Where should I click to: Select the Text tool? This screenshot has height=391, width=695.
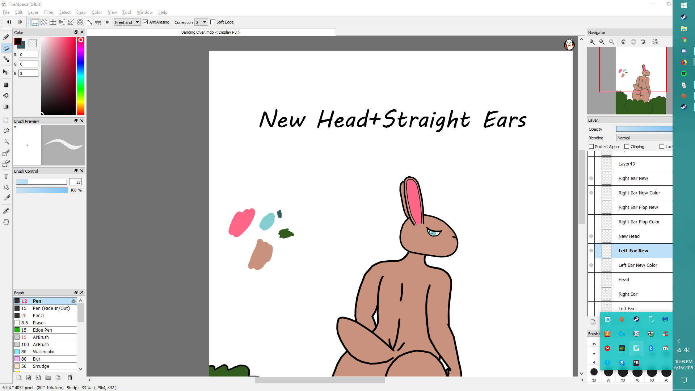tap(6, 176)
